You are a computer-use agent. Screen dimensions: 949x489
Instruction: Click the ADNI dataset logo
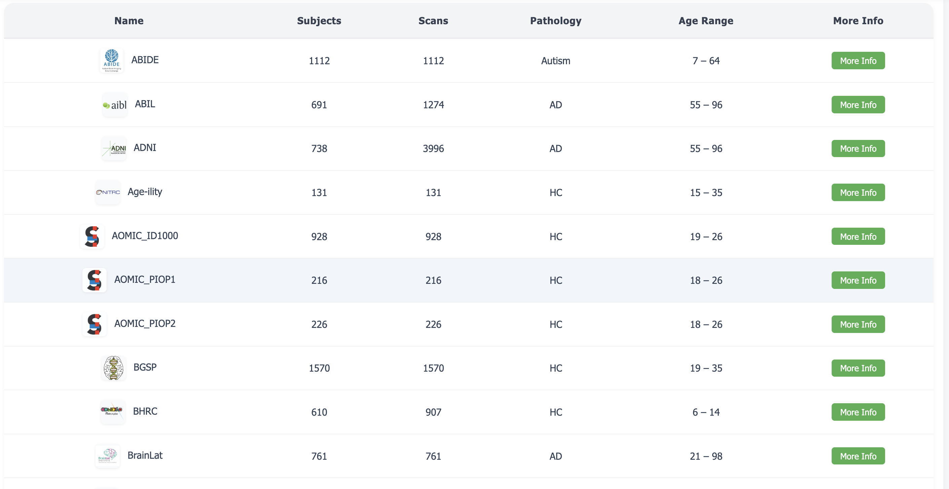114,149
